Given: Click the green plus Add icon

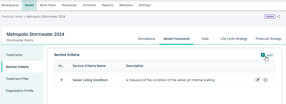Looking at the screenshot, I should [x=263, y=55].
